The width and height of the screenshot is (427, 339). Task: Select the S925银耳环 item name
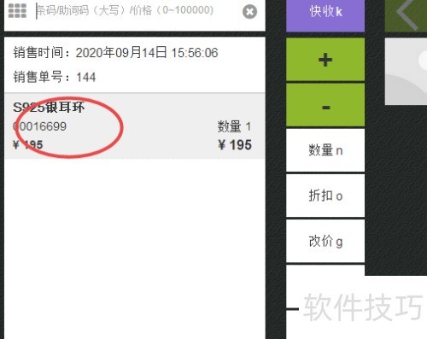(49, 108)
